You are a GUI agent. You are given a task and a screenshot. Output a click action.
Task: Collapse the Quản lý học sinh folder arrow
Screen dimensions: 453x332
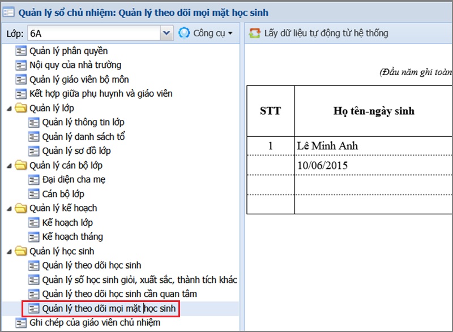tap(9, 252)
